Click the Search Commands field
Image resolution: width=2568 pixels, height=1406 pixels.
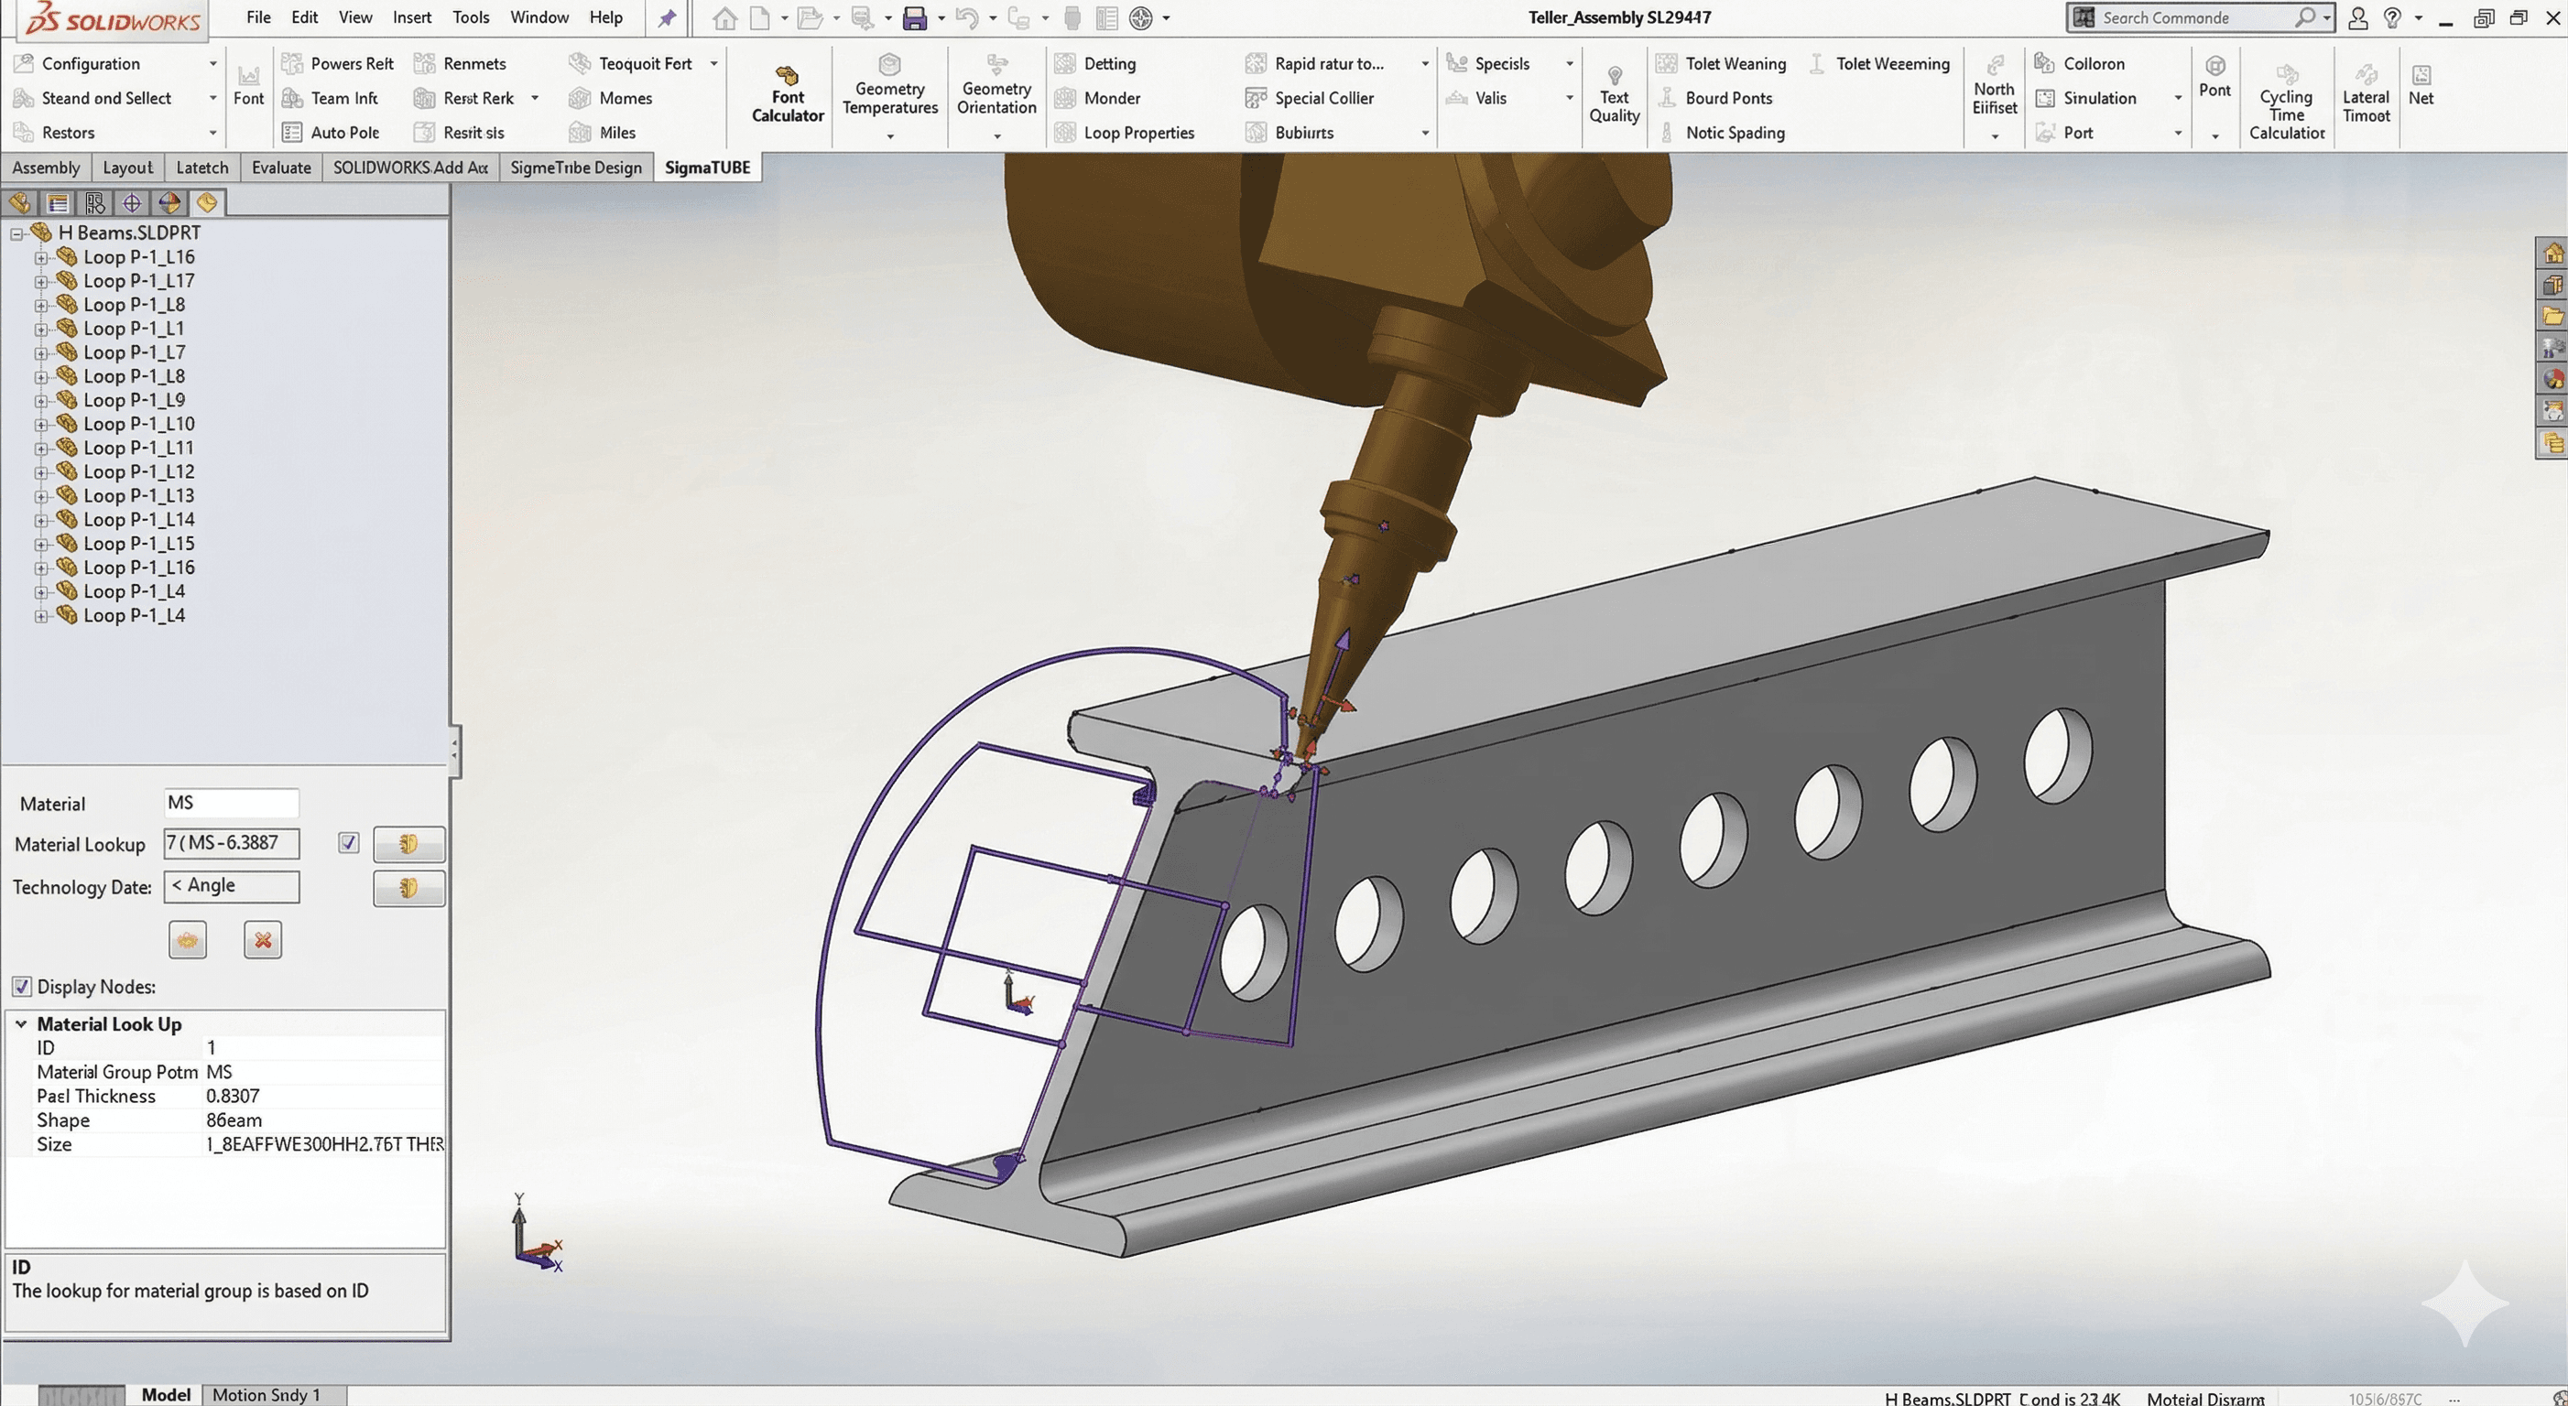click(x=2200, y=18)
